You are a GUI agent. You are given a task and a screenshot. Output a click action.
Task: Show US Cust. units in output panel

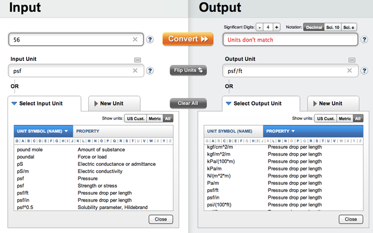(x=325, y=118)
